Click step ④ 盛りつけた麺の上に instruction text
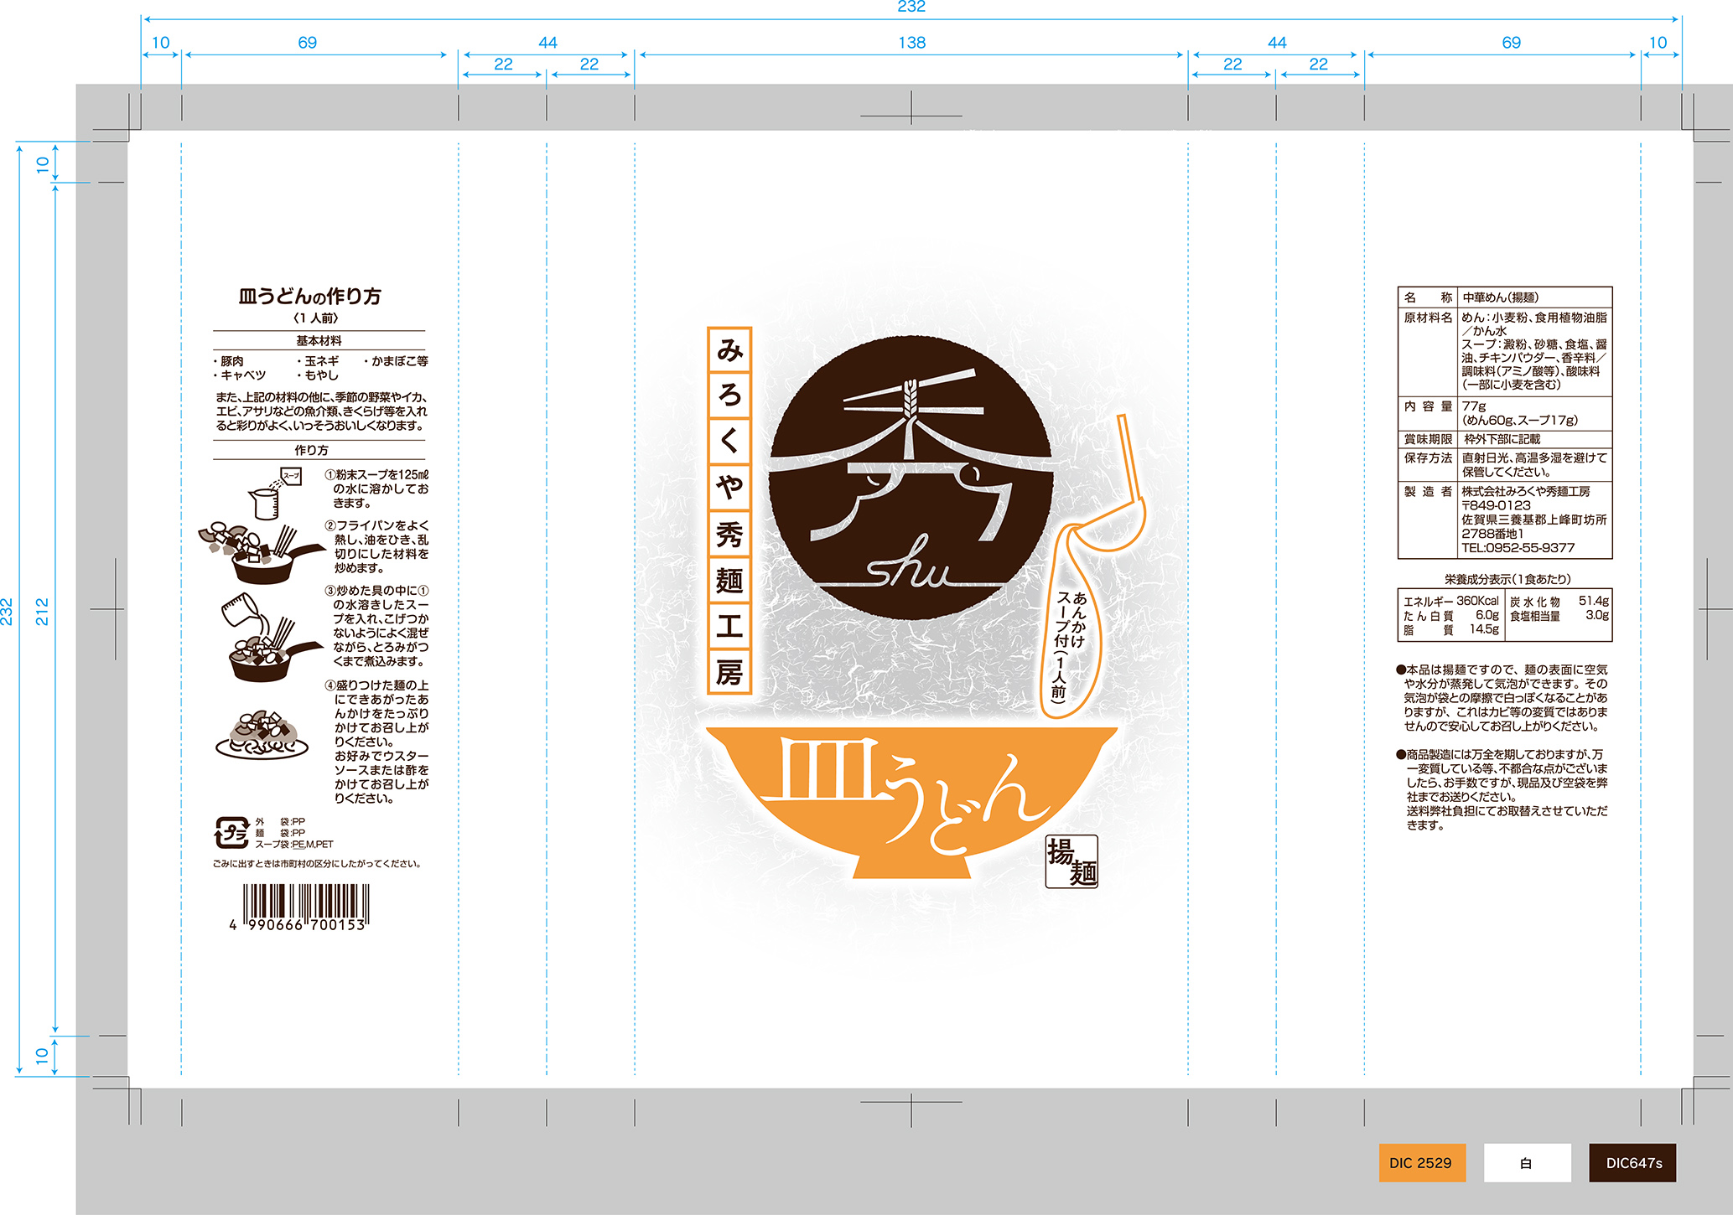The width and height of the screenshot is (1733, 1215). (377, 742)
